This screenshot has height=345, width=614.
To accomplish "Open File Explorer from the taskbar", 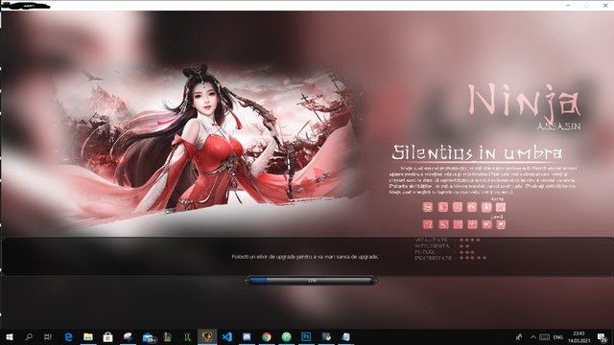I will coord(88,336).
